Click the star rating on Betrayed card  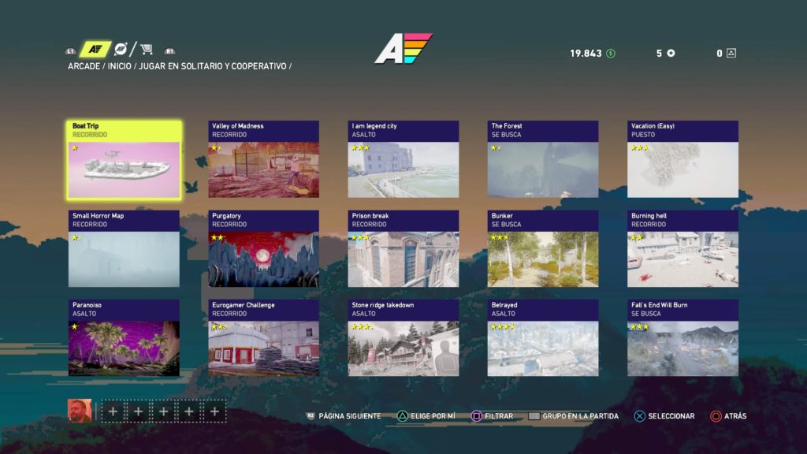coord(503,327)
